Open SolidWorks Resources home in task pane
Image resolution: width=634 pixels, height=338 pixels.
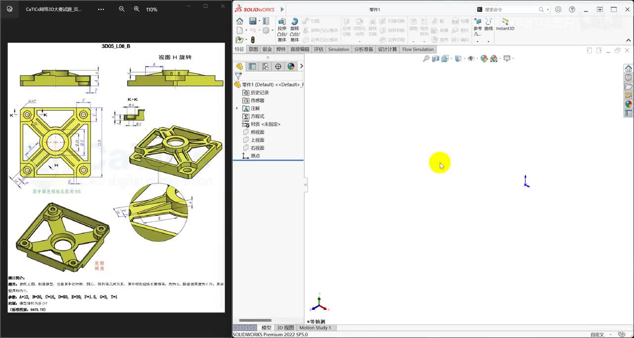click(x=629, y=69)
